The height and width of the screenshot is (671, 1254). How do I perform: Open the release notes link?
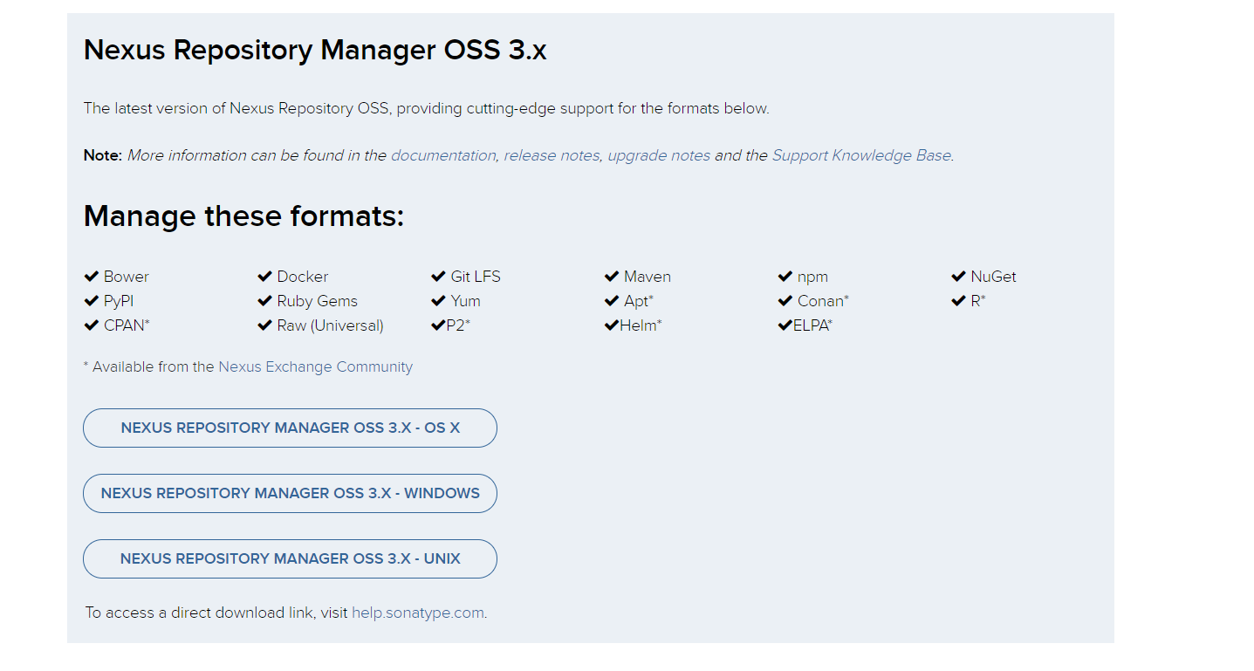(552, 155)
